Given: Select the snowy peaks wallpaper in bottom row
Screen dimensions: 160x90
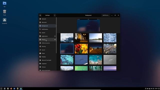Looking at the screenshot, I should 67,68.
